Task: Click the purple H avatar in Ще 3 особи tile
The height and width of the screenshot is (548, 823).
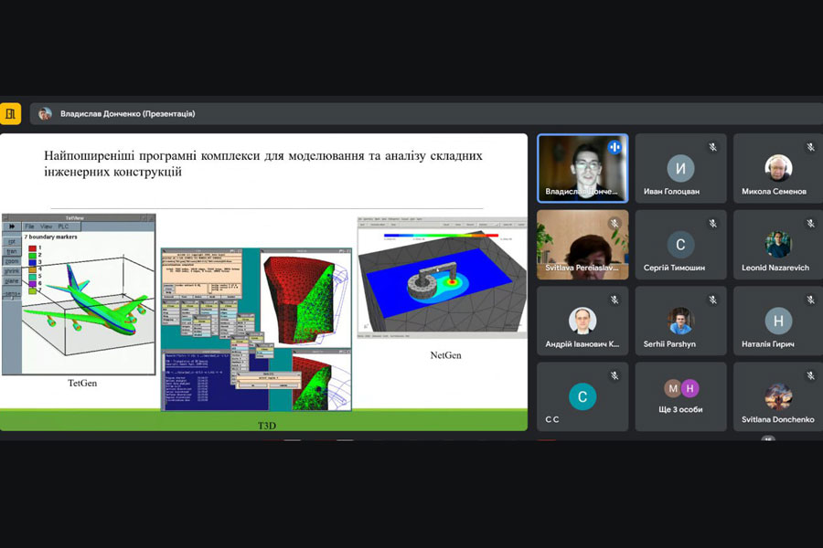Action: coord(689,388)
